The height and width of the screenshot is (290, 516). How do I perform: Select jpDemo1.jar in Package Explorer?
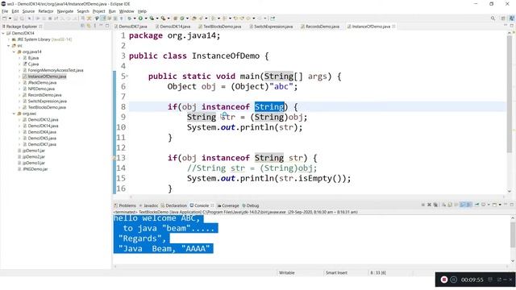coord(34,151)
